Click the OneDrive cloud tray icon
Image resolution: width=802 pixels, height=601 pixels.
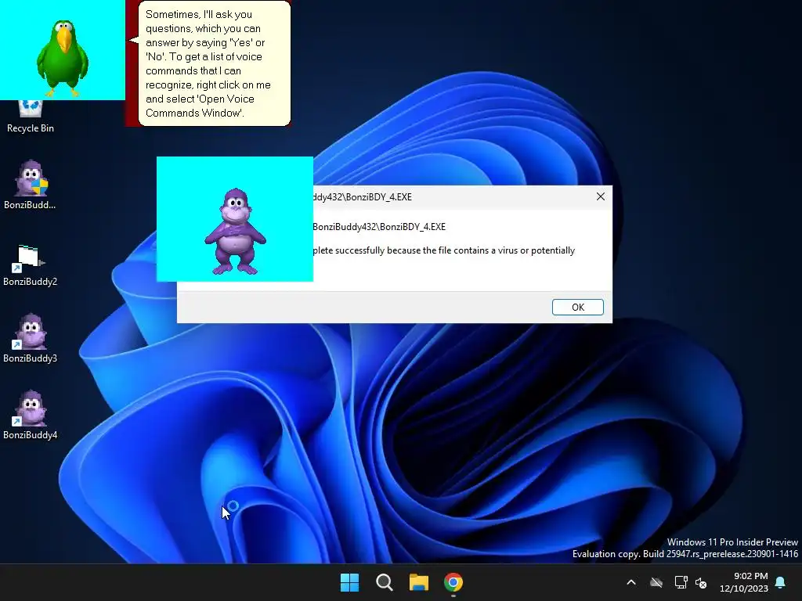656,582
